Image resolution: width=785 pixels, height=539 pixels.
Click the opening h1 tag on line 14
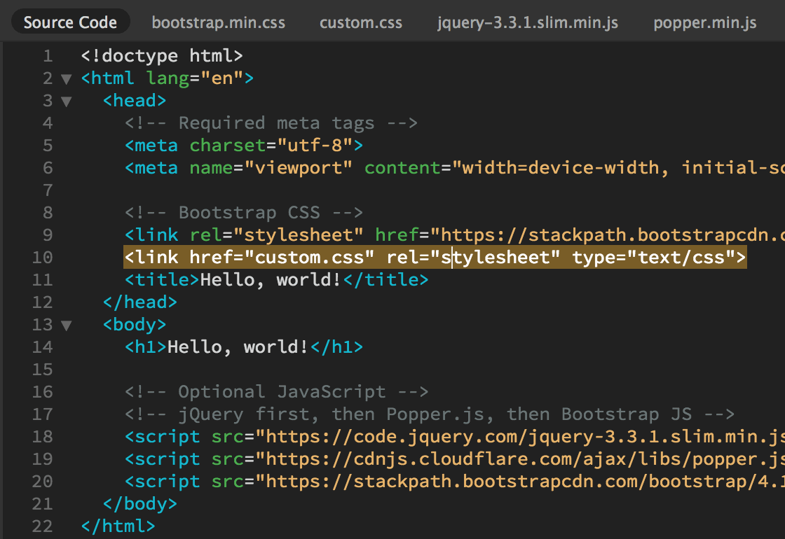pos(146,346)
